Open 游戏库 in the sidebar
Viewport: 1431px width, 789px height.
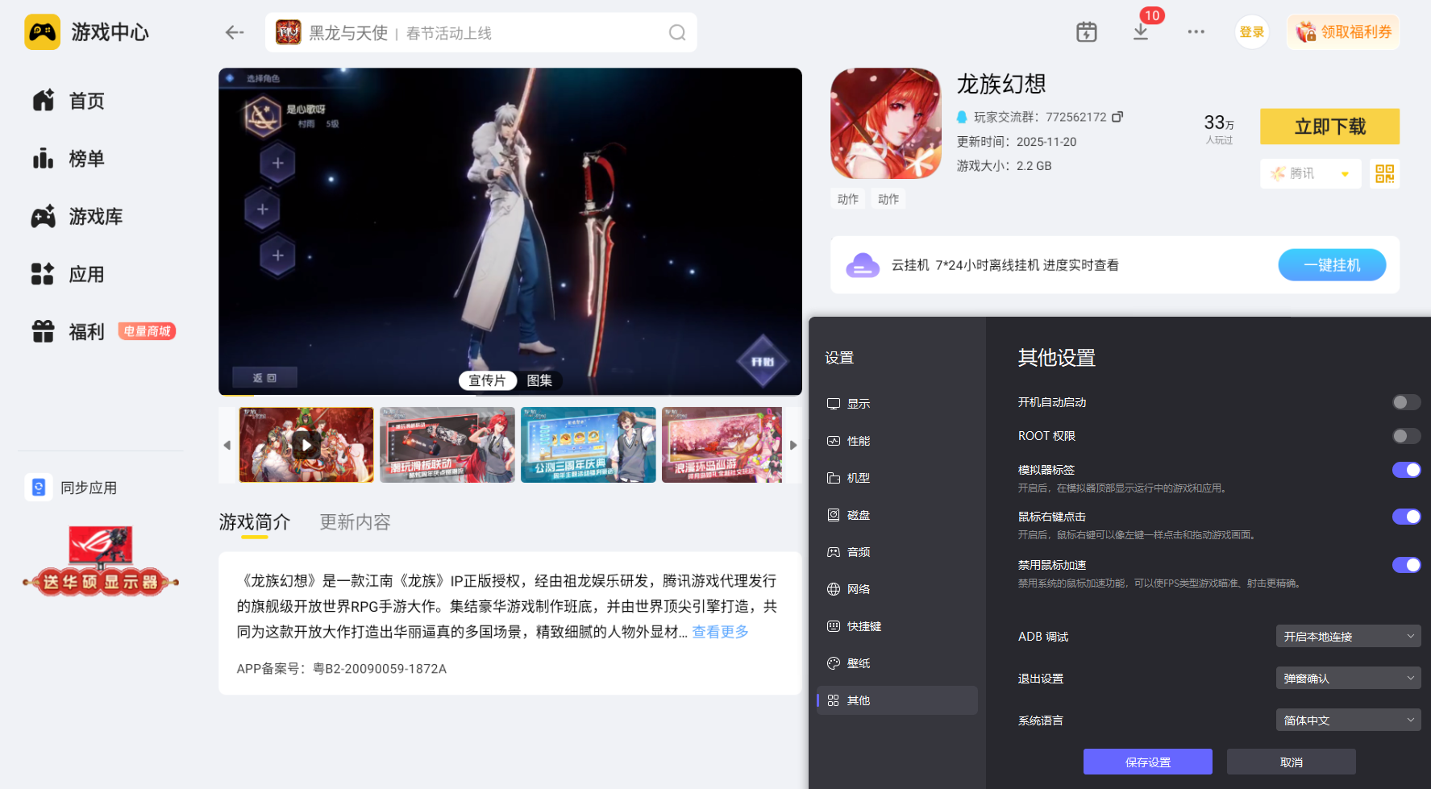[x=77, y=217]
